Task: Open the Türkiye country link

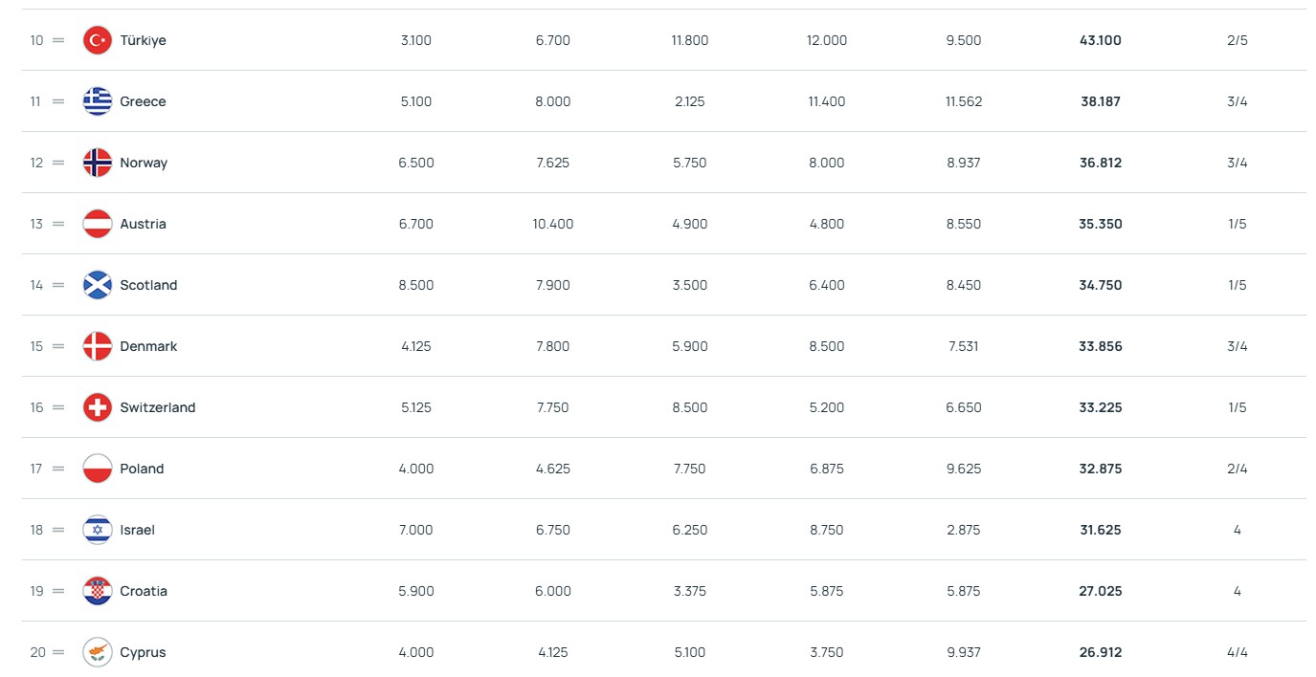Action: [143, 40]
